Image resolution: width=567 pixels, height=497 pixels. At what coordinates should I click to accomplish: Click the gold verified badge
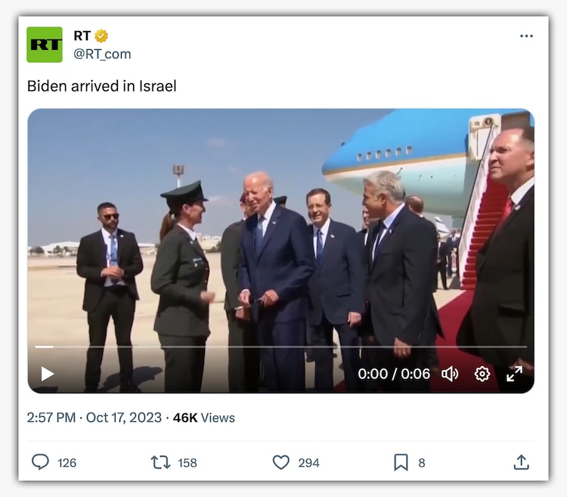coord(101,36)
